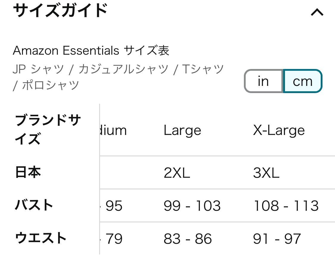Click waist value 83 - 86
335x256 pixels.
[188, 238]
